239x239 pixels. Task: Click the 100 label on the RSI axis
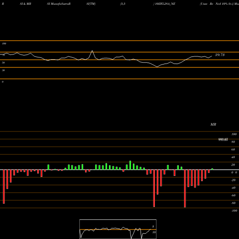click(4, 43)
